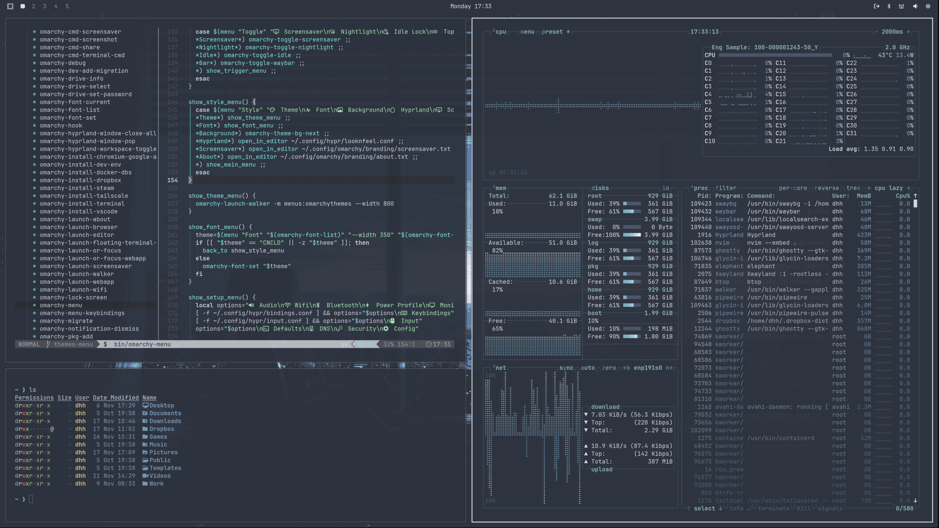Click right arrow to change cpu lazy sorting
This screenshot has width=939, height=528.
908,188
